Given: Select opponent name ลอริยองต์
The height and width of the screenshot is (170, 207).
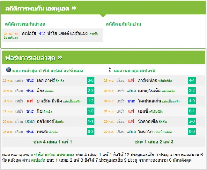Looking at the screenshot, I should (x=46, y=121).
